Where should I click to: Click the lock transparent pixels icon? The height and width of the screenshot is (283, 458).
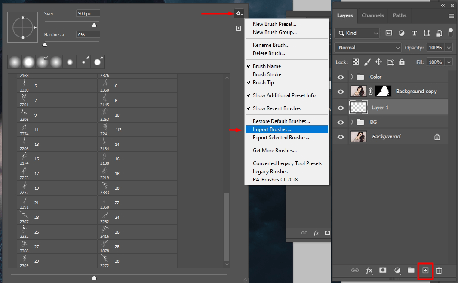point(356,62)
